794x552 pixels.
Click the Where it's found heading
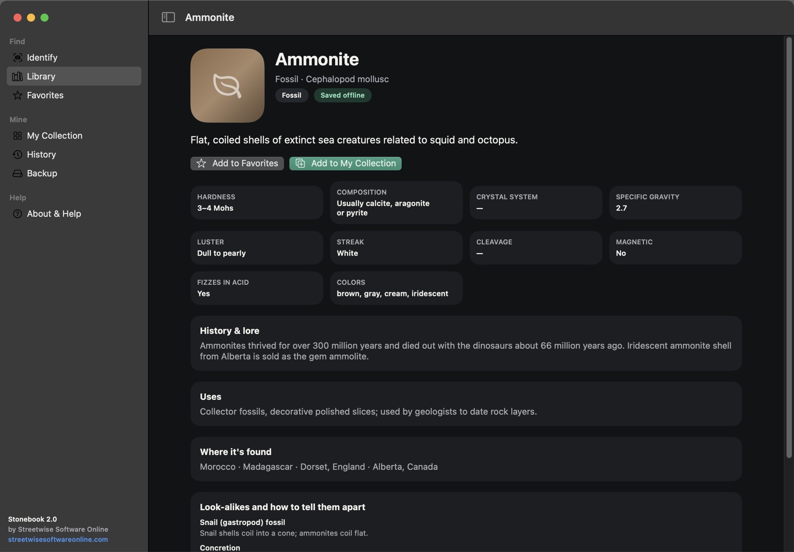[236, 452]
